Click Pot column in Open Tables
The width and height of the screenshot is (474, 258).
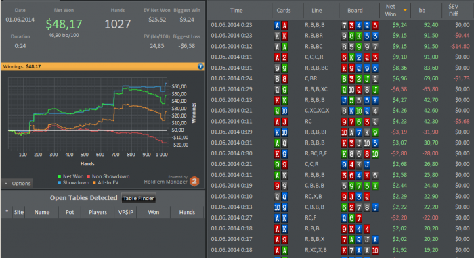70,212
